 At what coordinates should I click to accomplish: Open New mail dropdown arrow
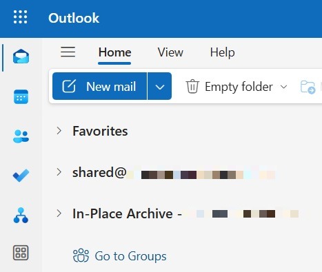tap(160, 86)
